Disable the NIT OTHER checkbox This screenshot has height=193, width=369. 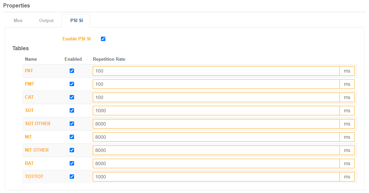point(72,150)
